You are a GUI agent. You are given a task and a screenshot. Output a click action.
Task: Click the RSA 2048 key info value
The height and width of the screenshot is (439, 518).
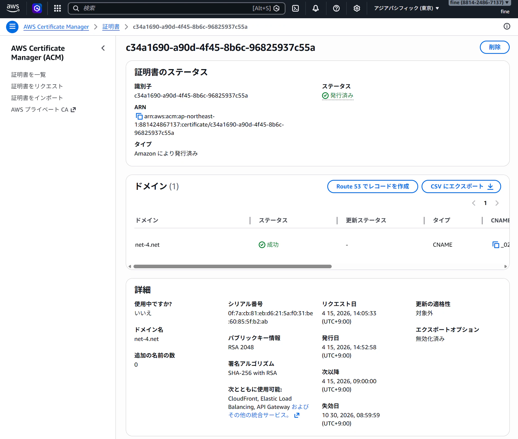(x=241, y=347)
